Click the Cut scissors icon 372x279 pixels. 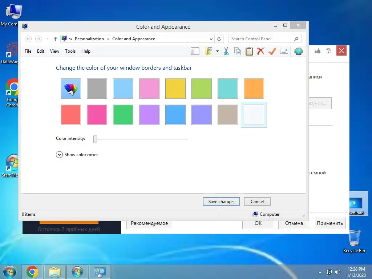pyautogui.click(x=226, y=51)
